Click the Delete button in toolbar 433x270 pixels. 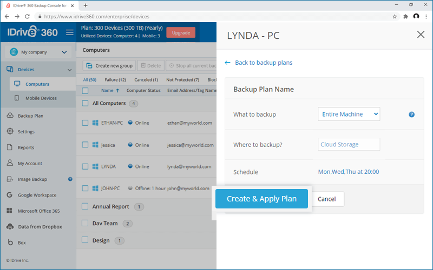(151, 65)
